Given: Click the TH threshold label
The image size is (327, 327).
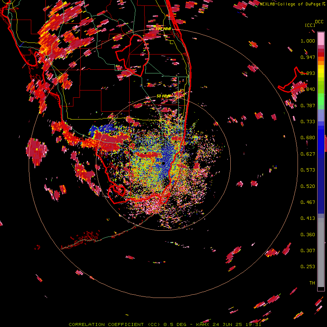Looking at the screenshot, I should [312, 283].
